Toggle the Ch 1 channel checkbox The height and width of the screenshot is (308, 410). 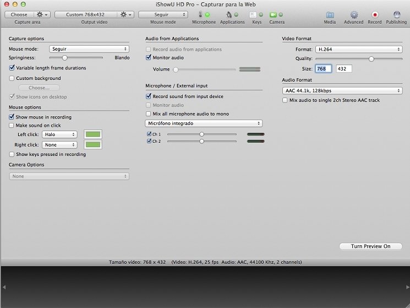click(x=149, y=134)
